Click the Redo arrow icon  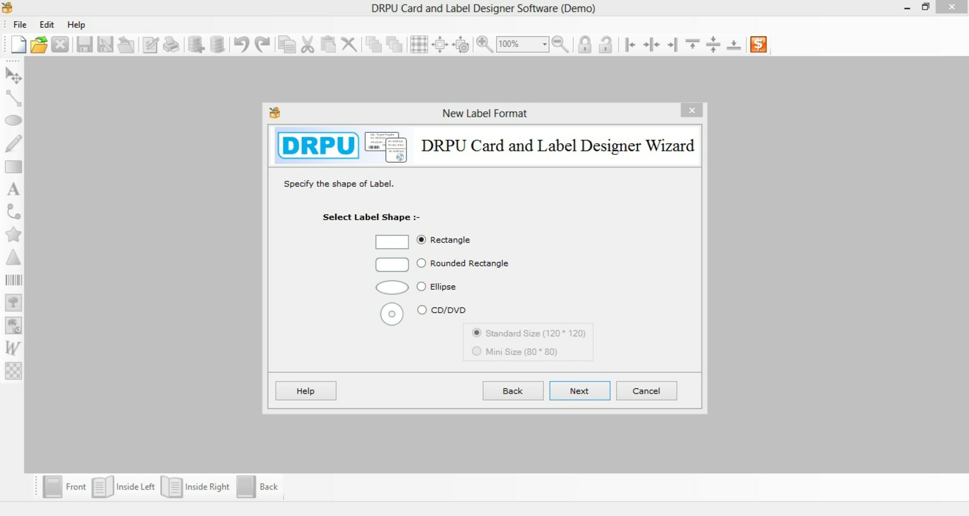262,45
